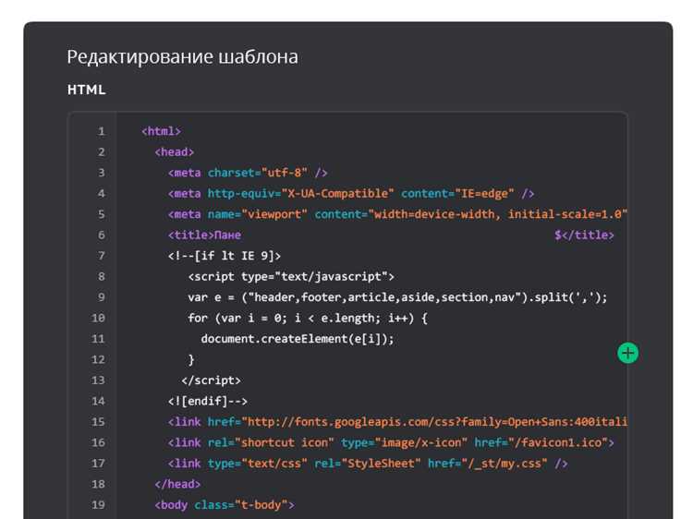Click line number 13 in gutter
The height and width of the screenshot is (519, 693).
[x=98, y=380]
